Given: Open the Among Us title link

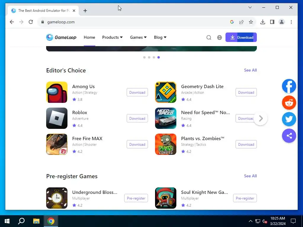Looking at the screenshot, I should pos(83,87).
